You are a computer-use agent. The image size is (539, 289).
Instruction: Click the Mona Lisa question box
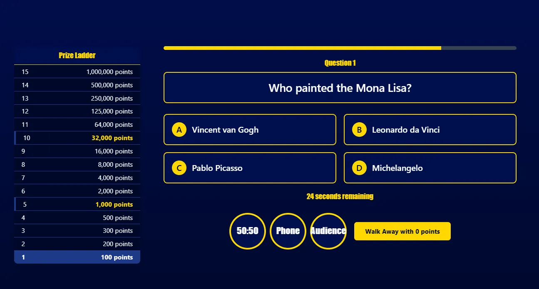click(340, 88)
